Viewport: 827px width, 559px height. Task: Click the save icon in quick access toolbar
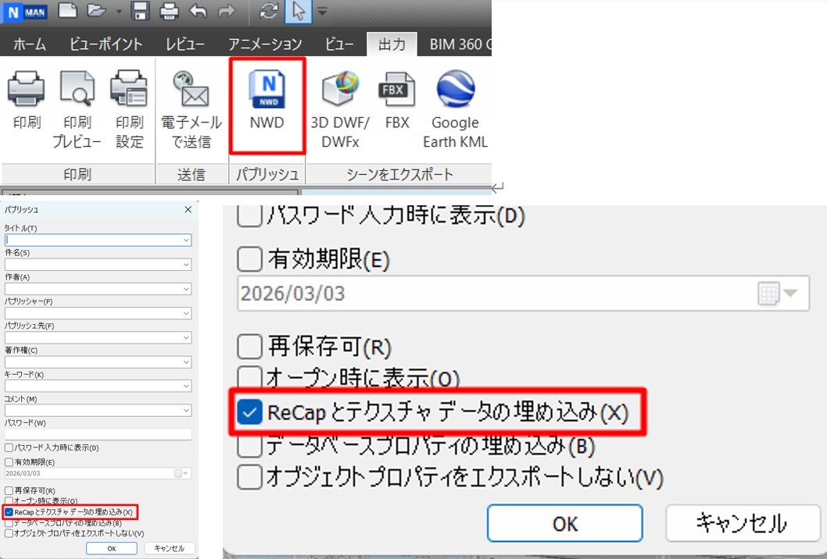point(140,11)
